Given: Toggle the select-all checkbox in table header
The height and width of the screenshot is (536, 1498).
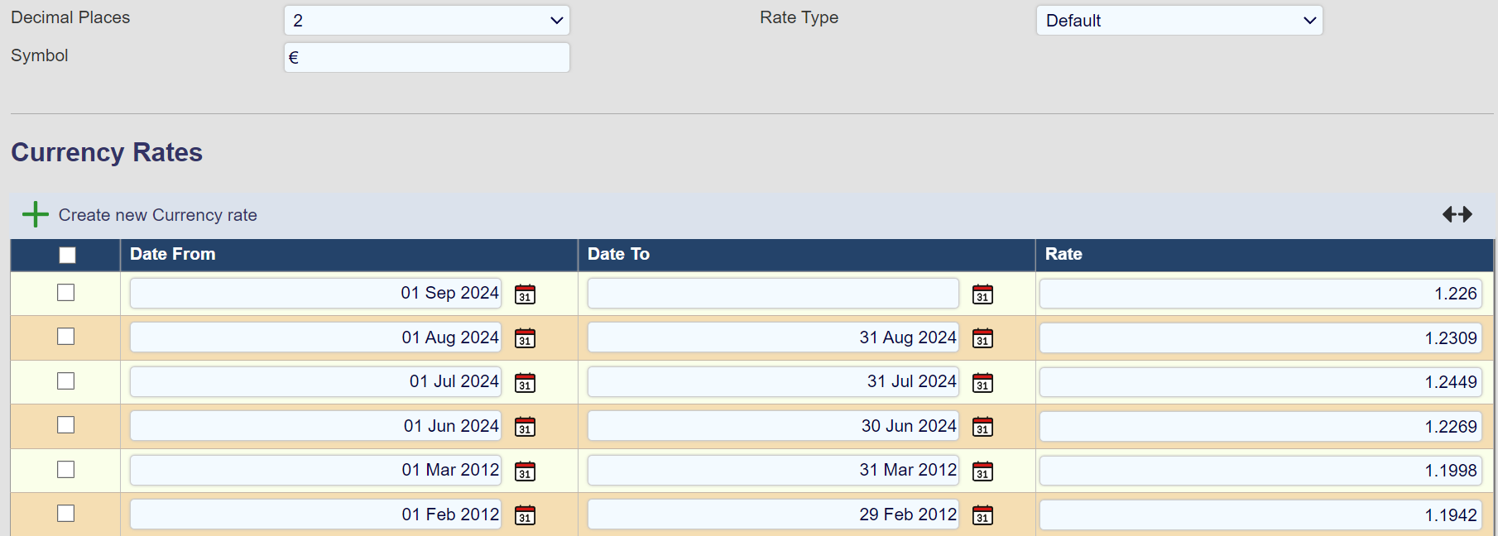Looking at the screenshot, I should (67, 255).
